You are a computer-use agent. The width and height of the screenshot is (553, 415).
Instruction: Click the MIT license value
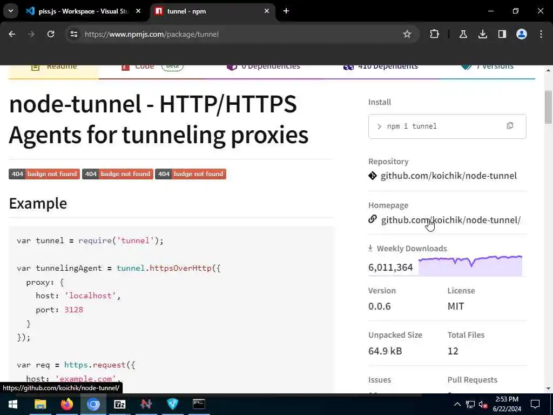456,306
